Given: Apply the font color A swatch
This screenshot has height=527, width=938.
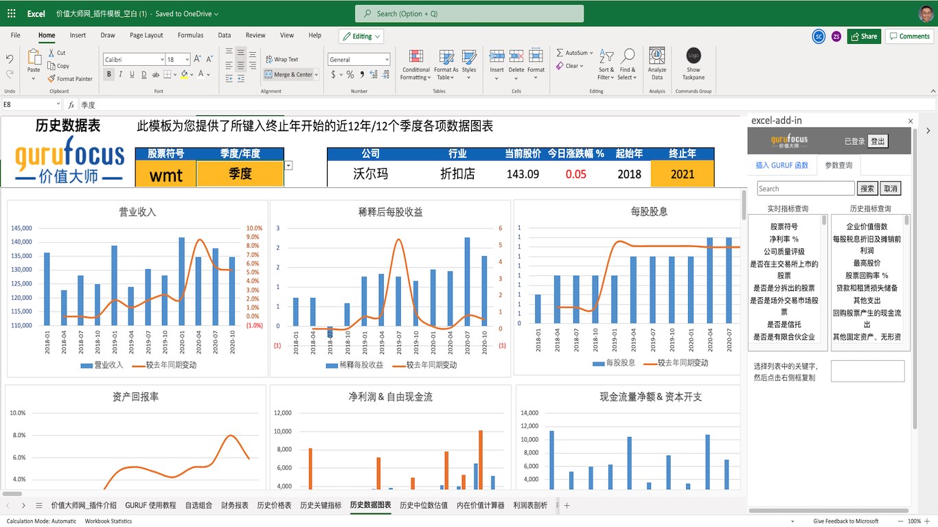Looking at the screenshot, I should click(x=202, y=74).
